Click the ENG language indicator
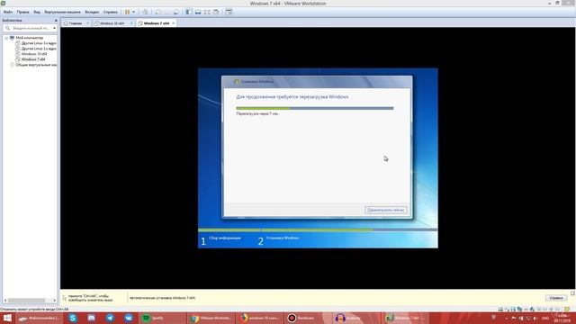Screen dimensions: 576x324 click(x=545, y=318)
